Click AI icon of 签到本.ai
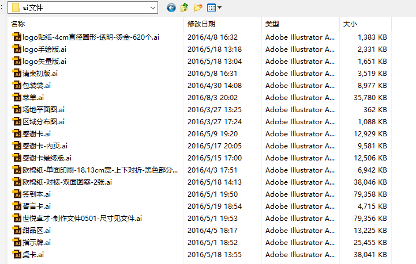Viewport: 416px width, 264px height. pos(17,194)
